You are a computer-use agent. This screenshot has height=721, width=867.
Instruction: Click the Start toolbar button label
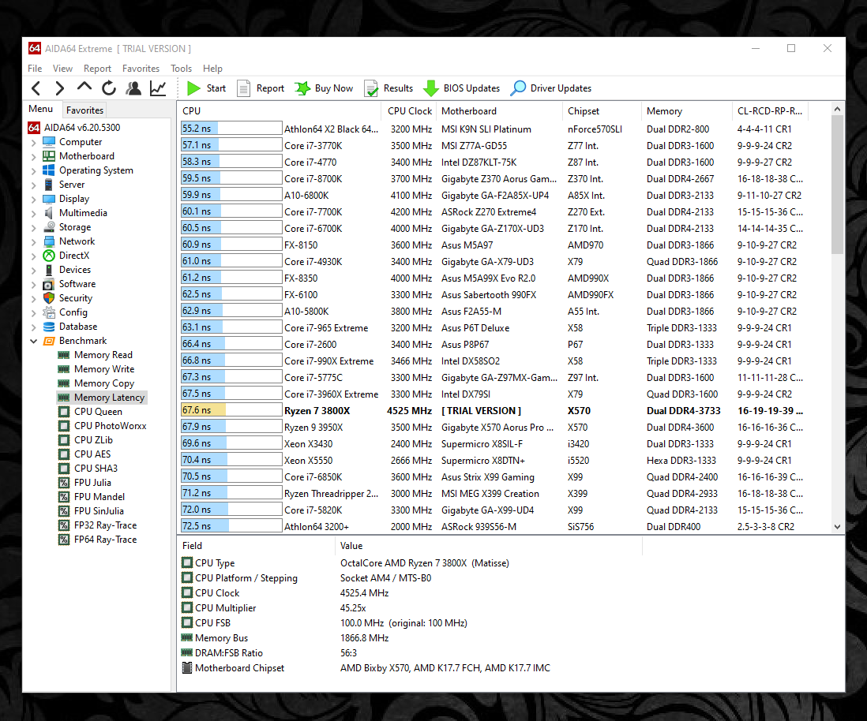point(216,88)
